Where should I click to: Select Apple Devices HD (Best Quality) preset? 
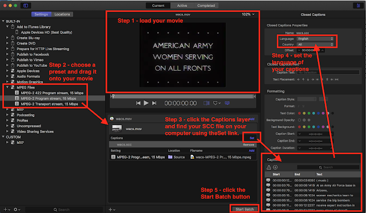tap(46, 33)
